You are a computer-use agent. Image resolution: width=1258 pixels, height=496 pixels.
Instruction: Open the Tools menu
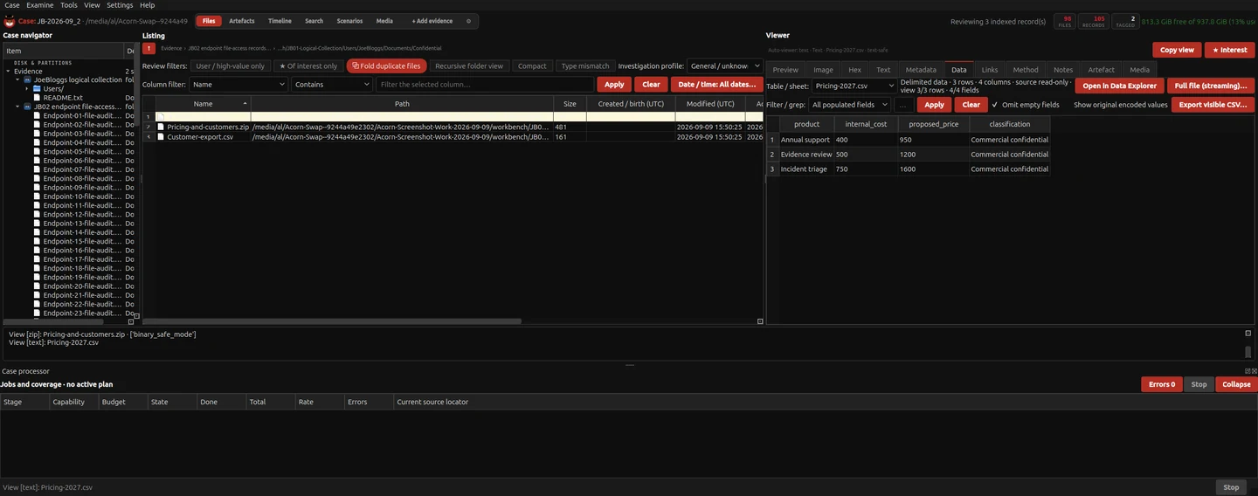69,5
